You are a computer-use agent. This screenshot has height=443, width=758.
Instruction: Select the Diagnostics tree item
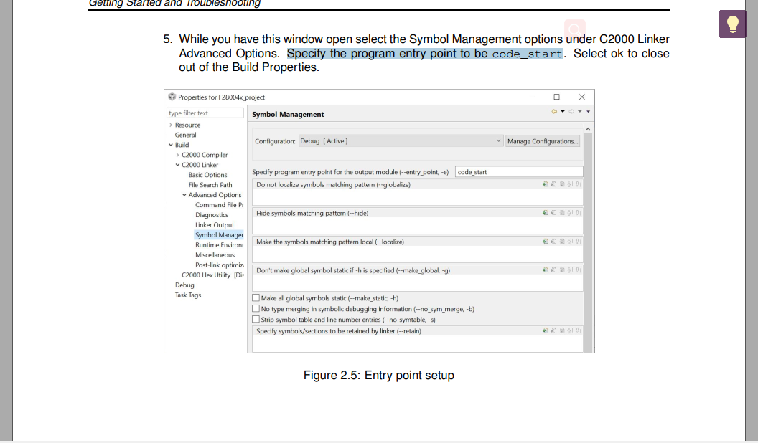[212, 215]
